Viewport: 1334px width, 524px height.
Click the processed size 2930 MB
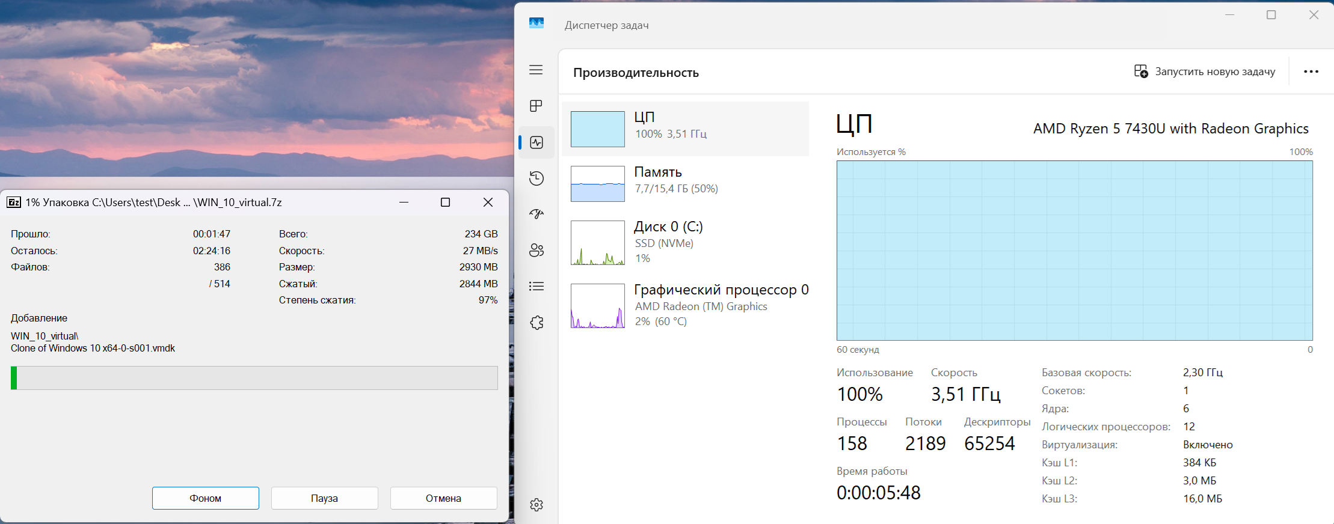point(479,267)
